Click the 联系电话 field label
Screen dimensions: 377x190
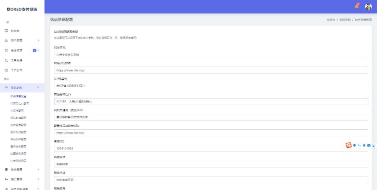(59, 173)
